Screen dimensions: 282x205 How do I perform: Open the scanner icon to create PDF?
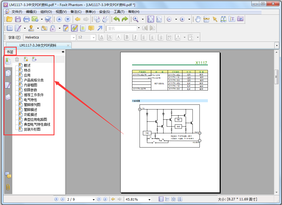click(x=48, y=19)
